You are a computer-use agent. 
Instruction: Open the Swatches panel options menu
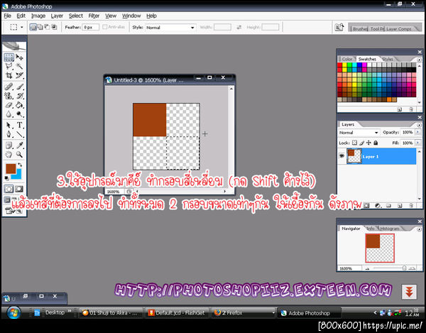pos(419,60)
